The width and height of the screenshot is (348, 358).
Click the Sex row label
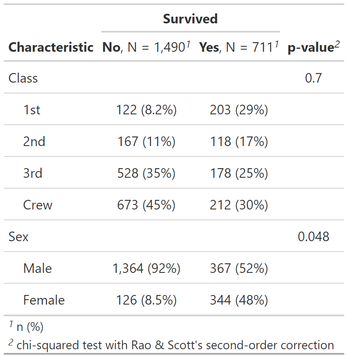click(19, 237)
